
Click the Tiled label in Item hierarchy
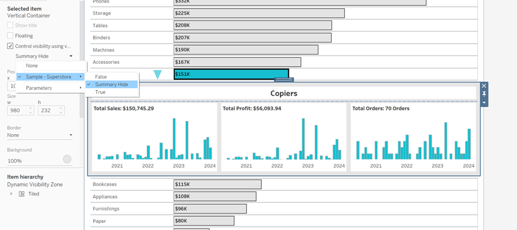point(34,194)
